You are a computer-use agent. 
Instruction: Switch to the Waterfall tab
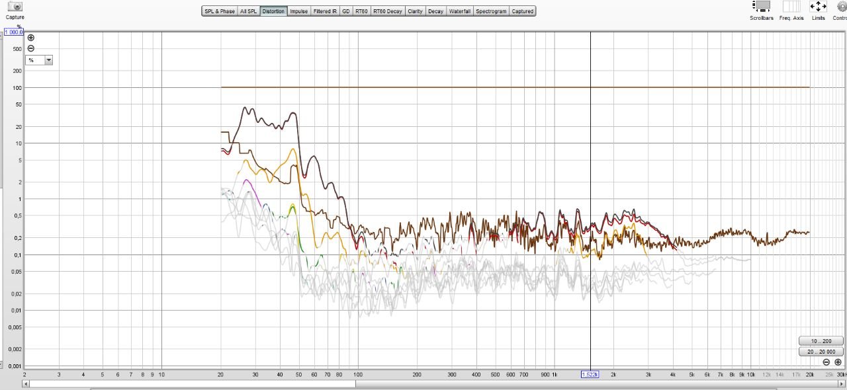(460, 11)
